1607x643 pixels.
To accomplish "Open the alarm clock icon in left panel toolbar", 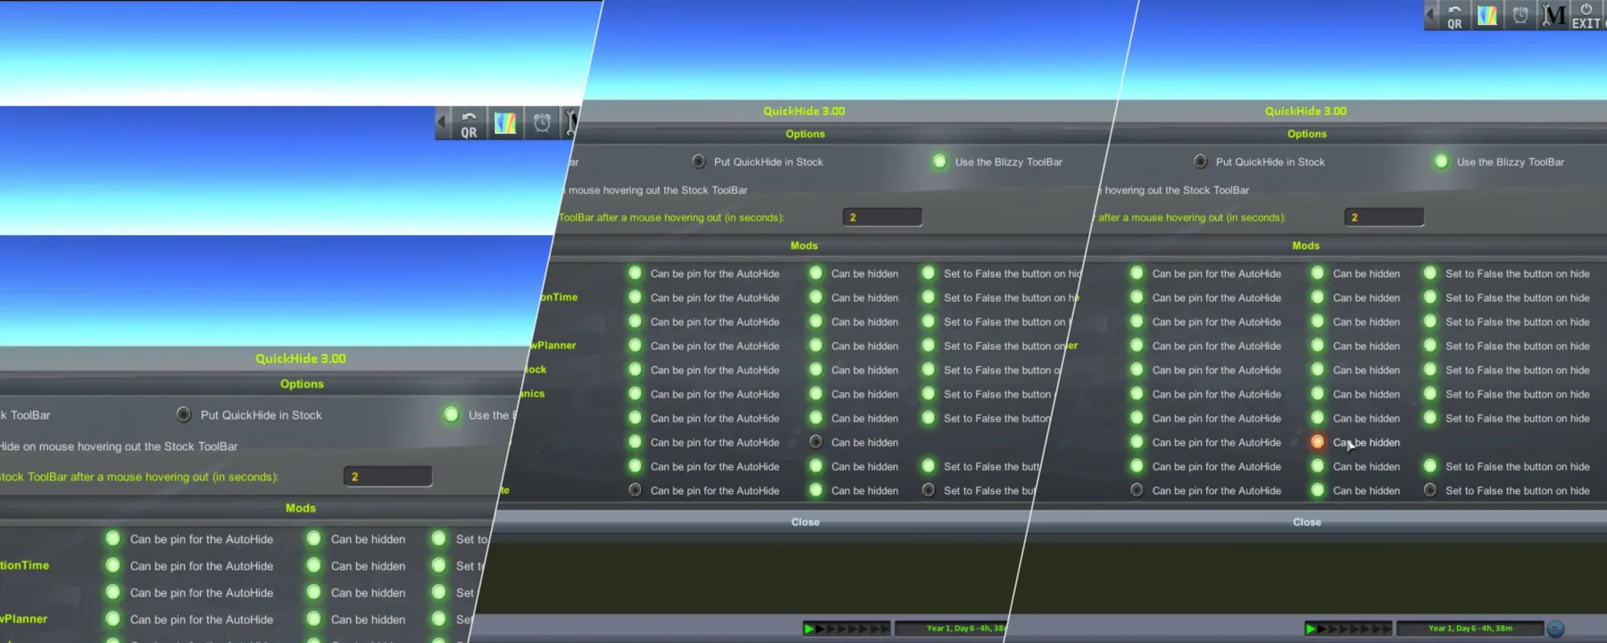I will click(542, 123).
